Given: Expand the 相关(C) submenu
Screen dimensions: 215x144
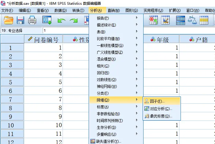Looking at the screenshot, I should pos(116,66).
